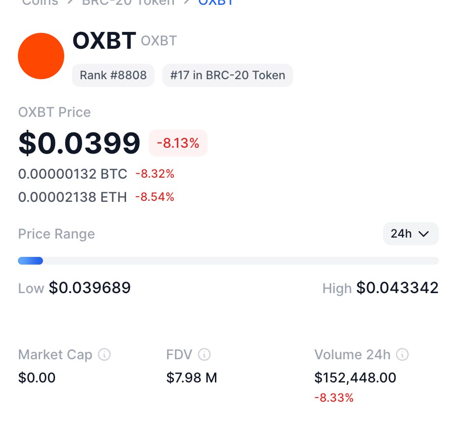The image size is (454, 423).
Task: Click the price range progress bar
Action: [x=228, y=261]
